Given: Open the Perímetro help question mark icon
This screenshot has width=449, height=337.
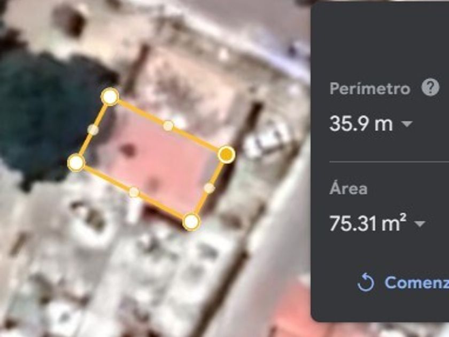Looking at the screenshot, I should point(430,88).
